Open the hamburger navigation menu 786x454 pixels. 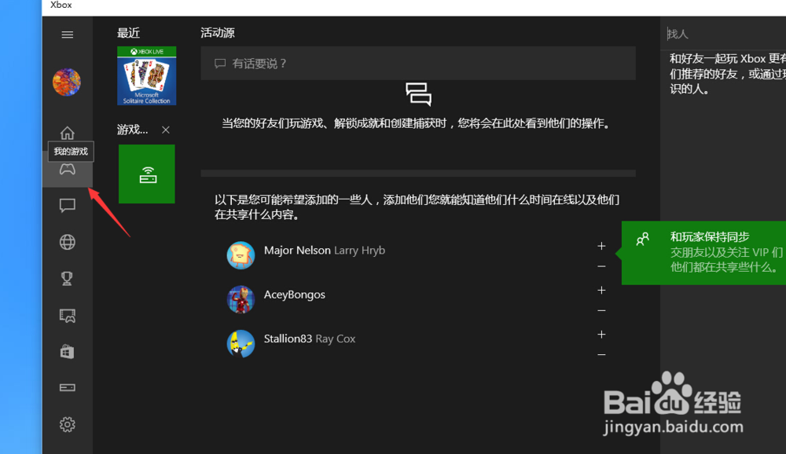(x=67, y=35)
